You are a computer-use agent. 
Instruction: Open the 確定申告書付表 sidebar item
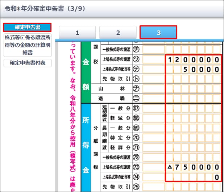[x=27, y=63]
